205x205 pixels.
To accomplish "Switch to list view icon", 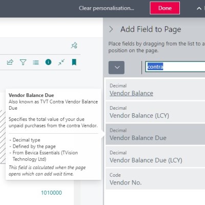I will tap(36, 63).
